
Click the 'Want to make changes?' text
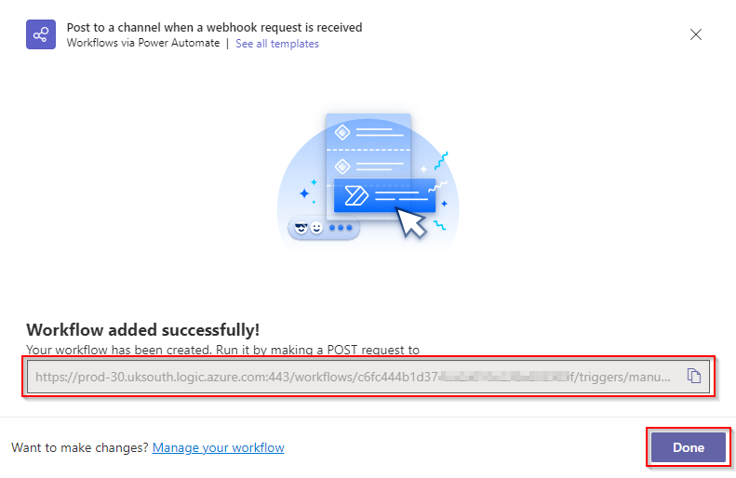coord(80,447)
